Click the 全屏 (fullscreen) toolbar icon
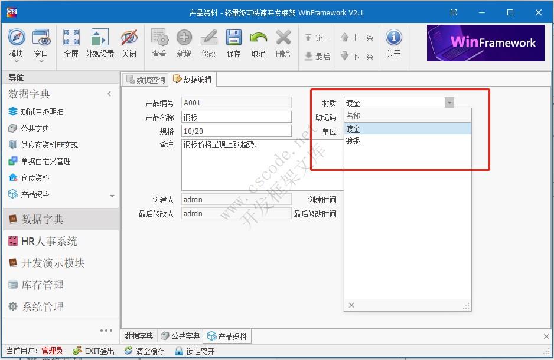The width and height of the screenshot is (554, 360). (x=71, y=43)
